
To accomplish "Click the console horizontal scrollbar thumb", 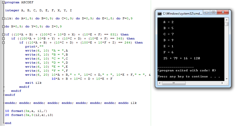I will coord(174,83).
